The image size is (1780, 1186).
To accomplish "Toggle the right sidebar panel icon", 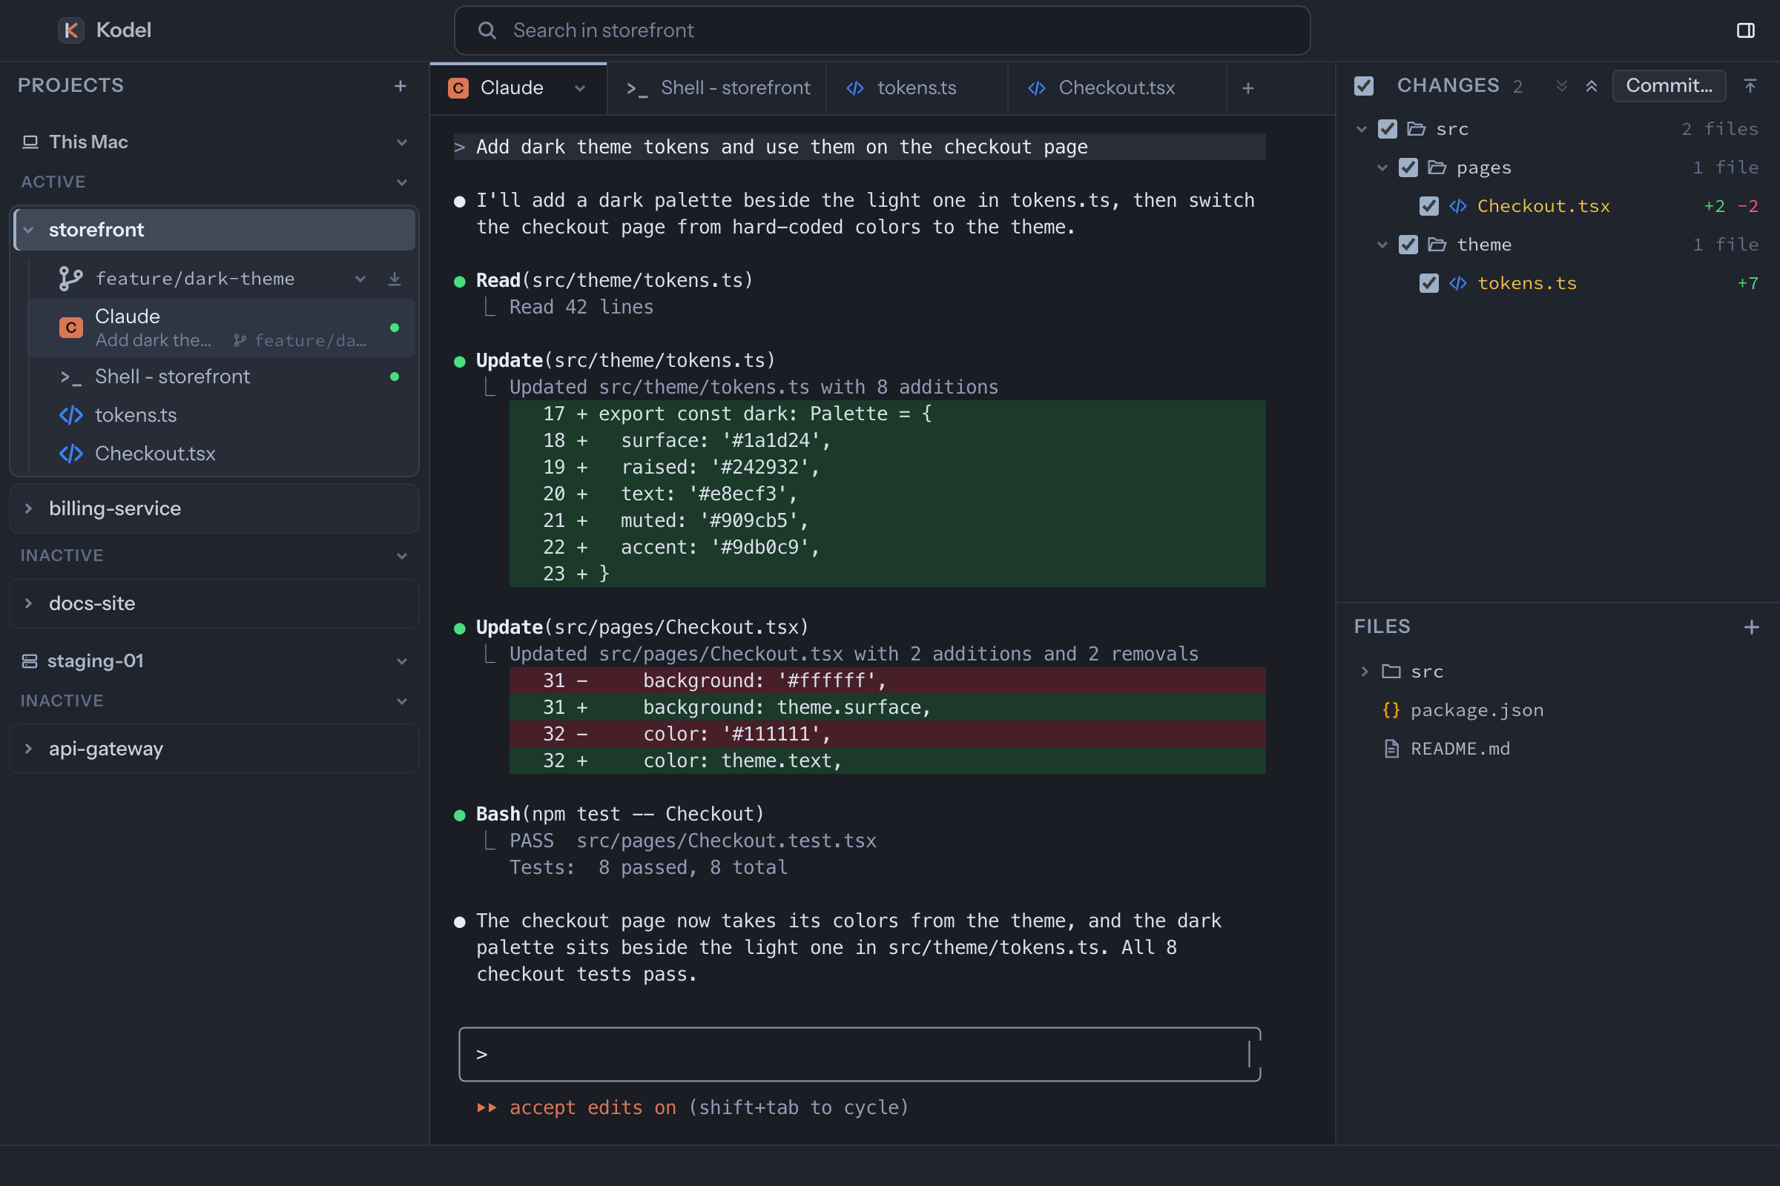I will [1745, 30].
